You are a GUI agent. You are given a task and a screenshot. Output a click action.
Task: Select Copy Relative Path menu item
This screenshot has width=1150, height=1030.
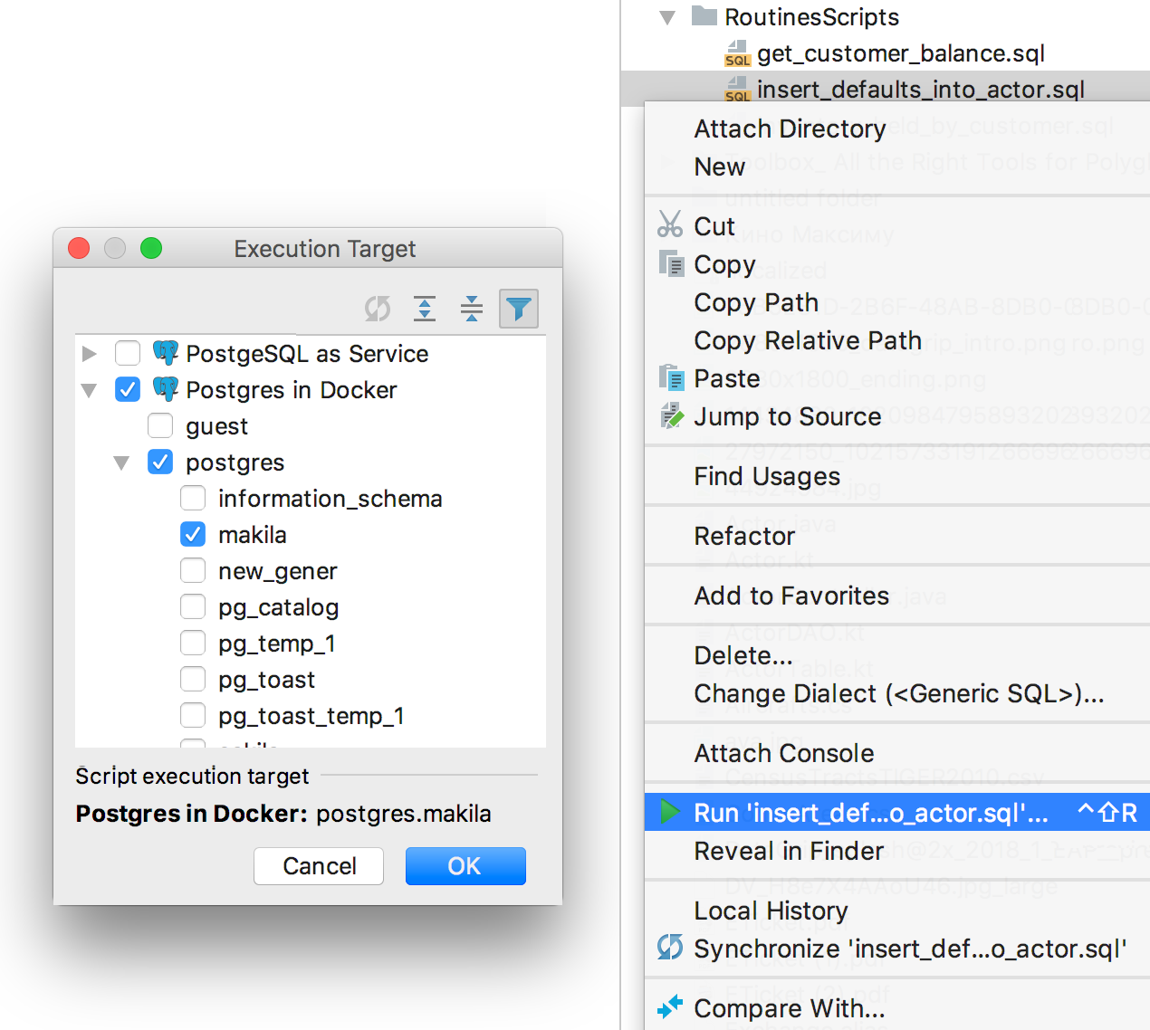pos(807,340)
